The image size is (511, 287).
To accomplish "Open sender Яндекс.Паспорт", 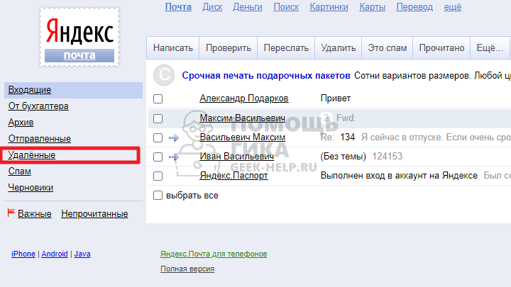I will pos(233,176).
